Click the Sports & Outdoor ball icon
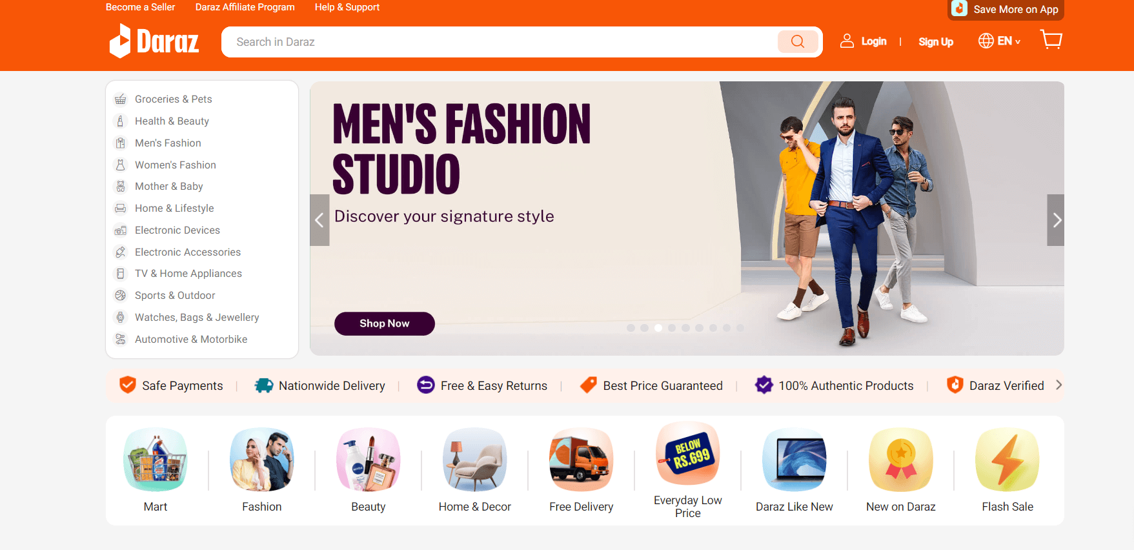 click(121, 295)
